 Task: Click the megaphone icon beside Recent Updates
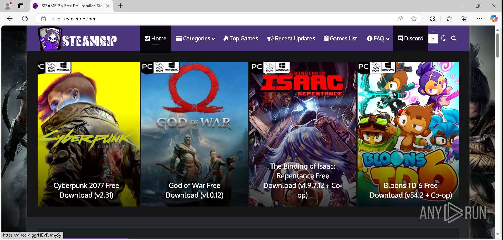click(x=271, y=39)
